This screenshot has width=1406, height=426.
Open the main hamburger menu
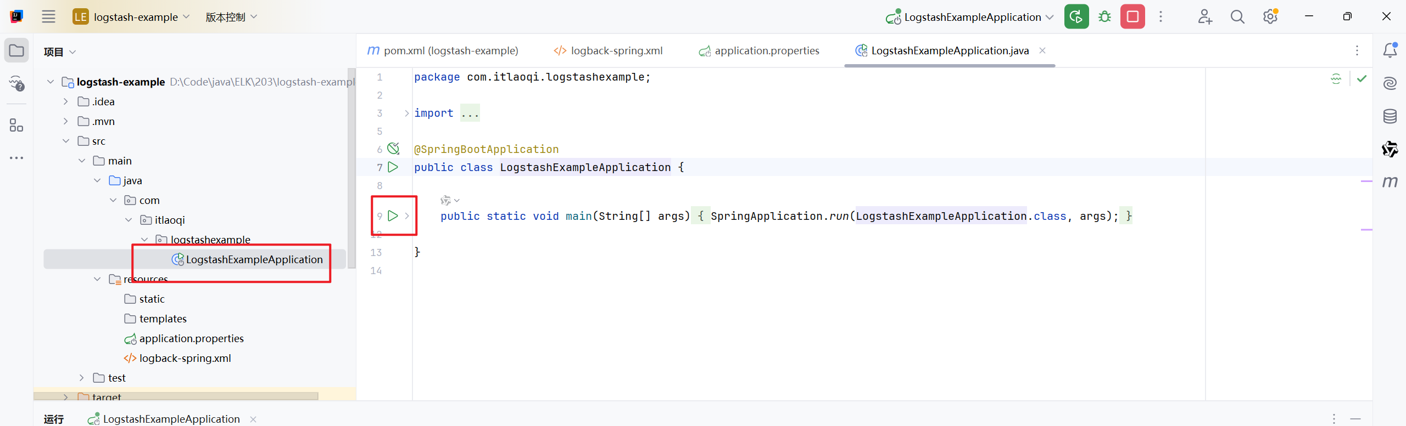(48, 16)
